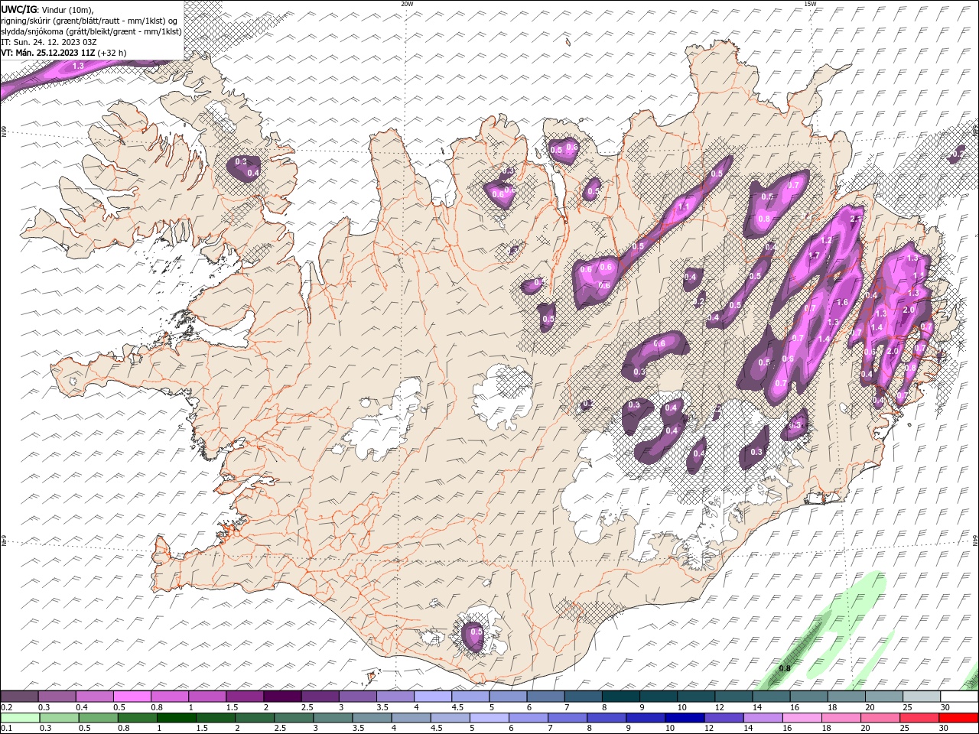Pick the bottom-row legend swatch starting at 14
The image size is (979, 734).
(763, 718)
